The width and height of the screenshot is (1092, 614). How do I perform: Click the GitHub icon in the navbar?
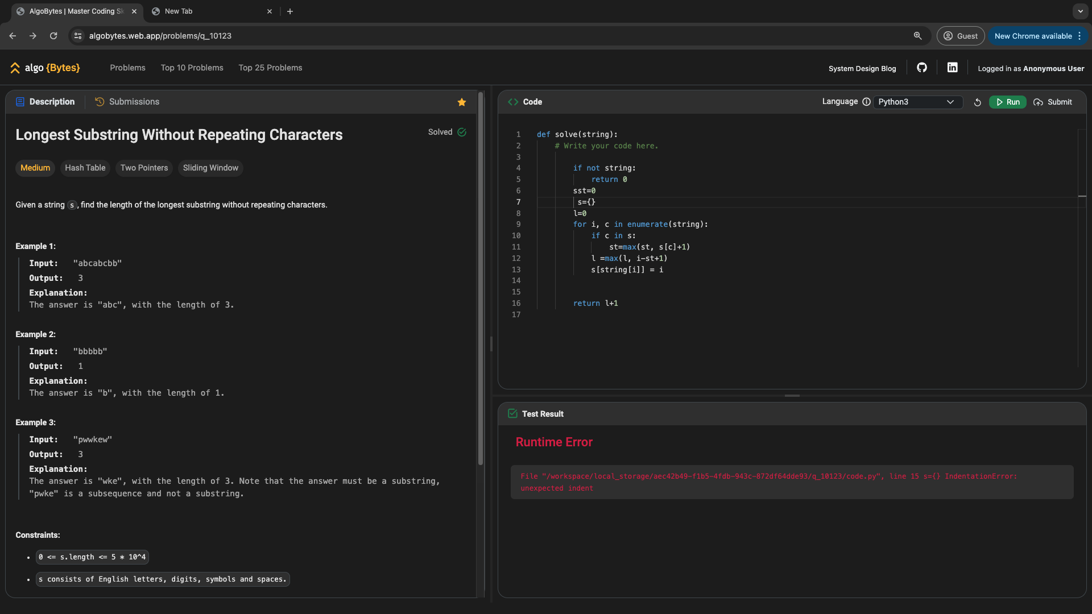click(x=922, y=68)
